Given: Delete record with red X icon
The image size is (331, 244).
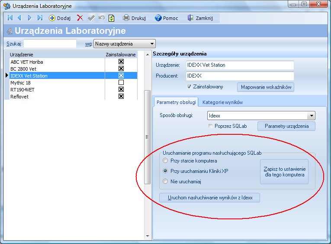Looking at the screenshot, I should pyautogui.click(x=80, y=18).
